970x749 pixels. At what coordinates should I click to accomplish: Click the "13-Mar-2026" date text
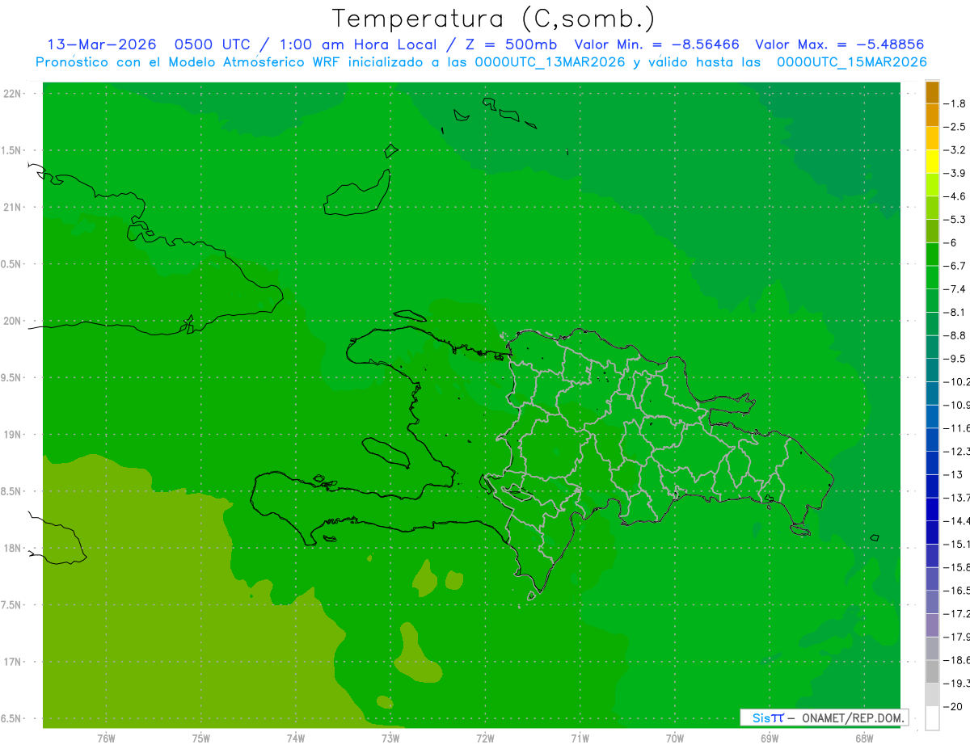(x=102, y=44)
